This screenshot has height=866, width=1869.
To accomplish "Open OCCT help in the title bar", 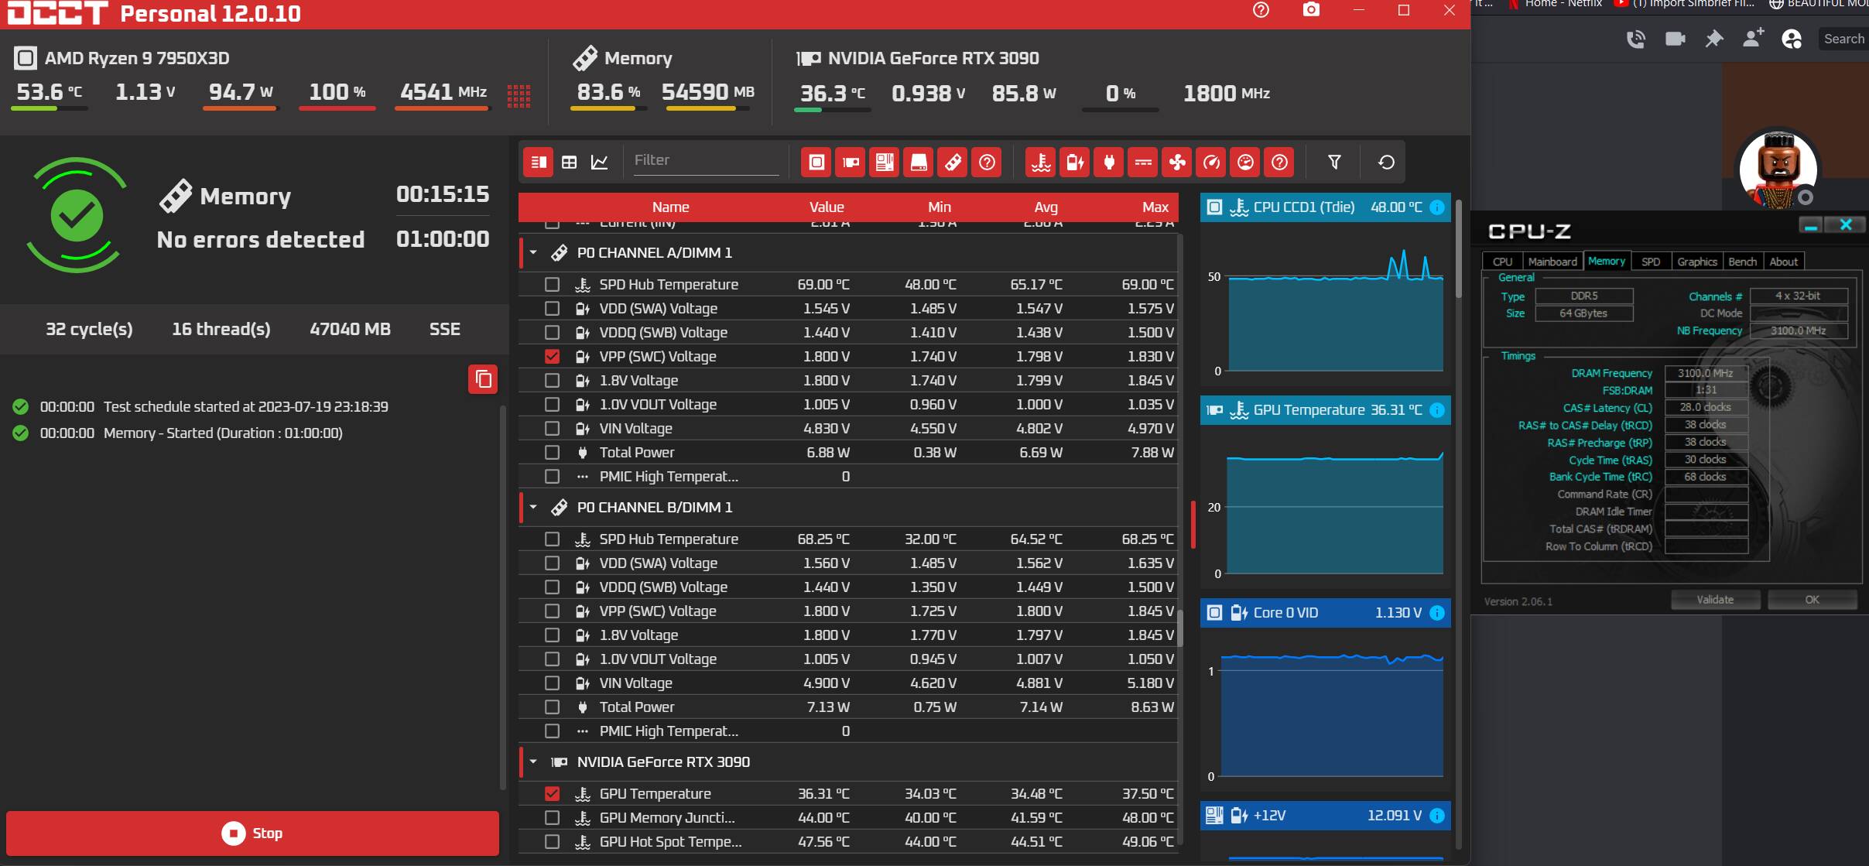I will 1261,10.
